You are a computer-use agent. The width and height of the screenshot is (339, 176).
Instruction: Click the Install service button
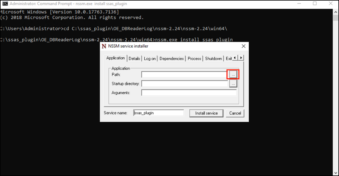pos(206,113)
